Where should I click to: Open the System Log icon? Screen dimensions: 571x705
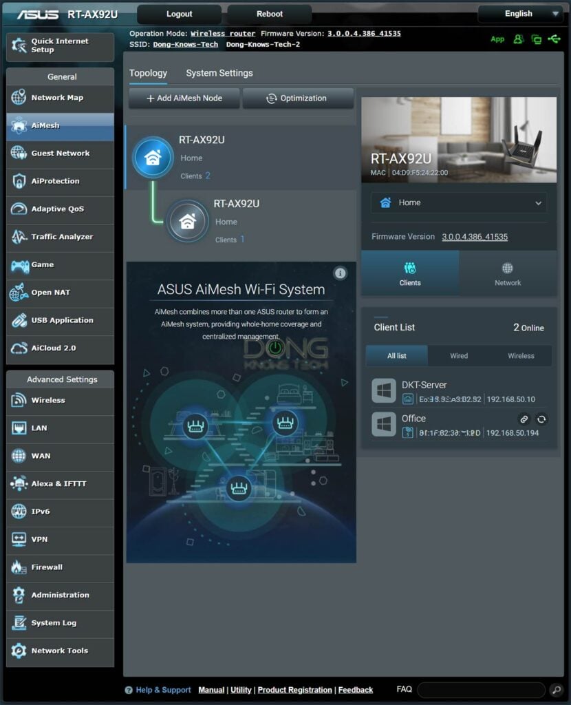[x=19, y=622]
